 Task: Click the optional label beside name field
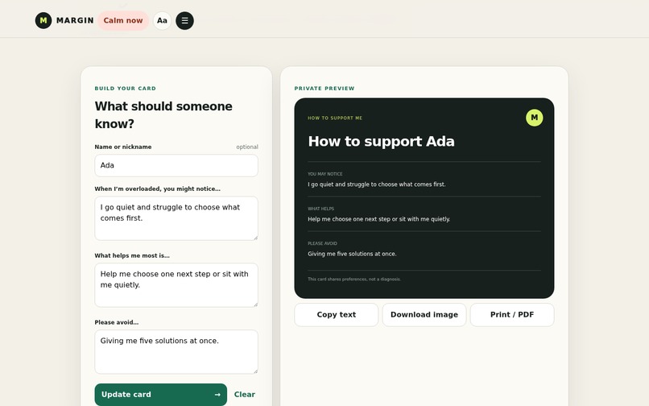point(247,147)
